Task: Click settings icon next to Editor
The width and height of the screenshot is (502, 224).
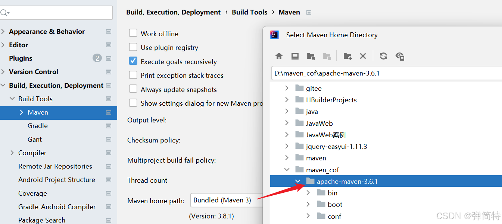Action: coord(109,45)
